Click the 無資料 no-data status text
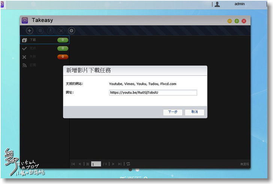The image size is (273, 184). 244,164
